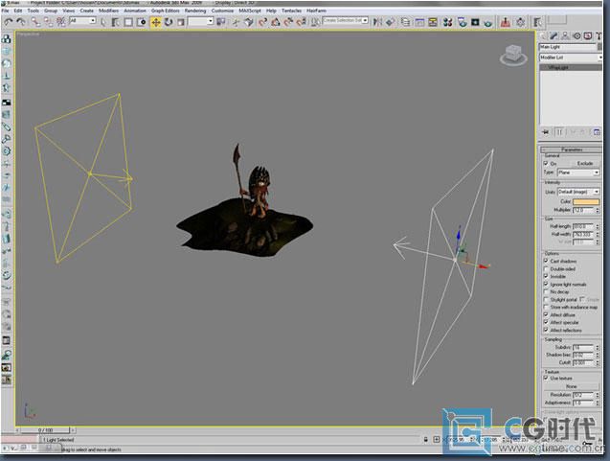Click the ViewCube in the viewport
Image resolution: width=610 pixels, height=461 pixels.
click(x=513, y=55)
